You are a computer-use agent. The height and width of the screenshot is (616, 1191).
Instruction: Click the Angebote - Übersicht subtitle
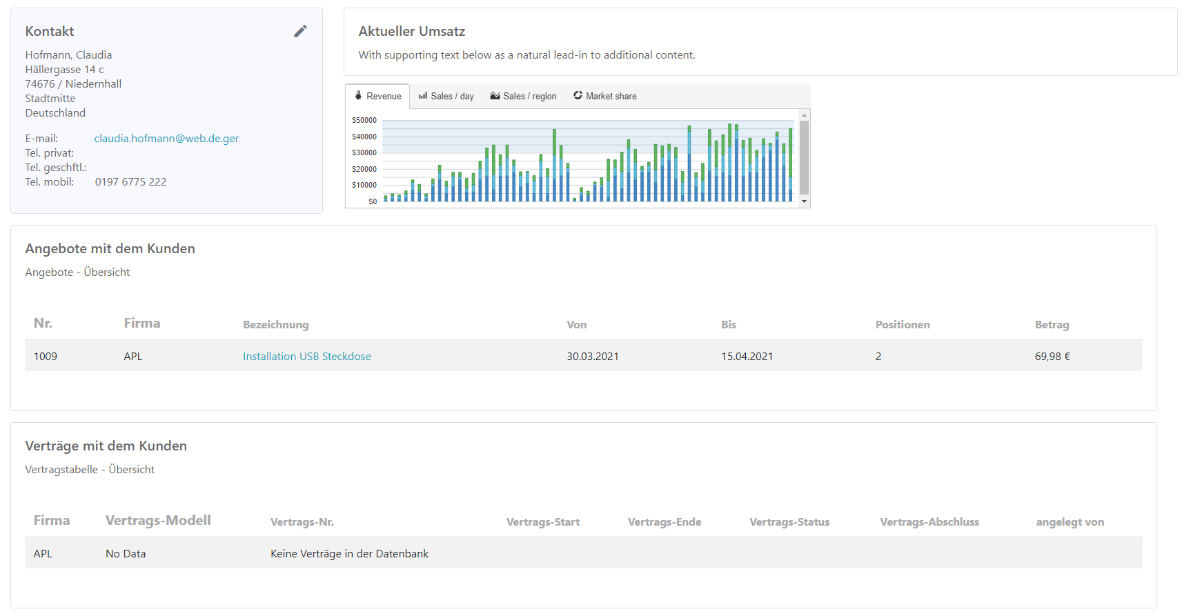tap(77, 272)
